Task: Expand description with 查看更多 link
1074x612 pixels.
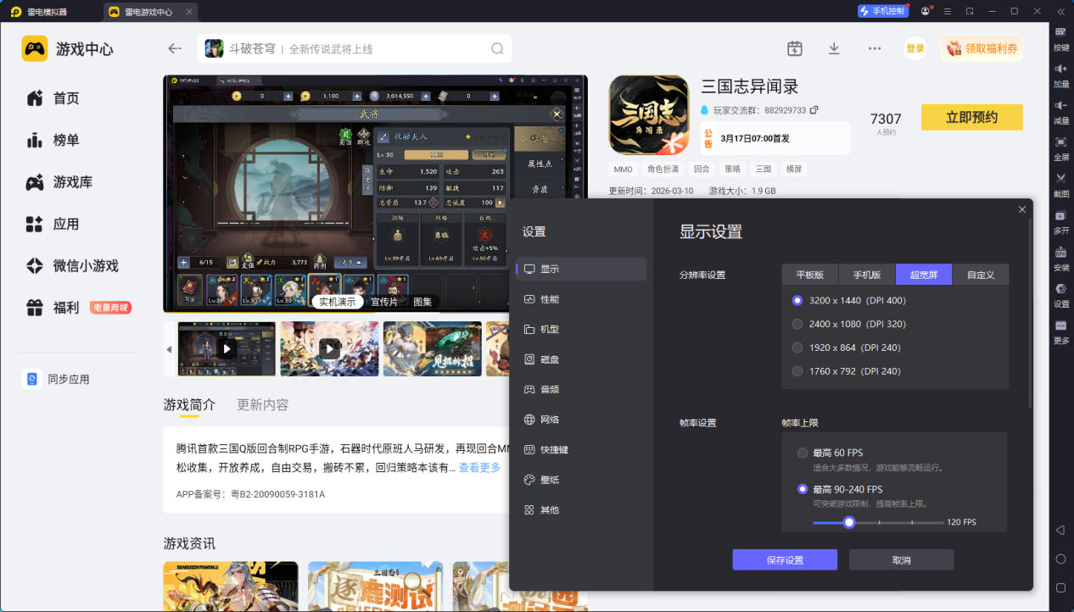Action: click(x=479, y=468)
